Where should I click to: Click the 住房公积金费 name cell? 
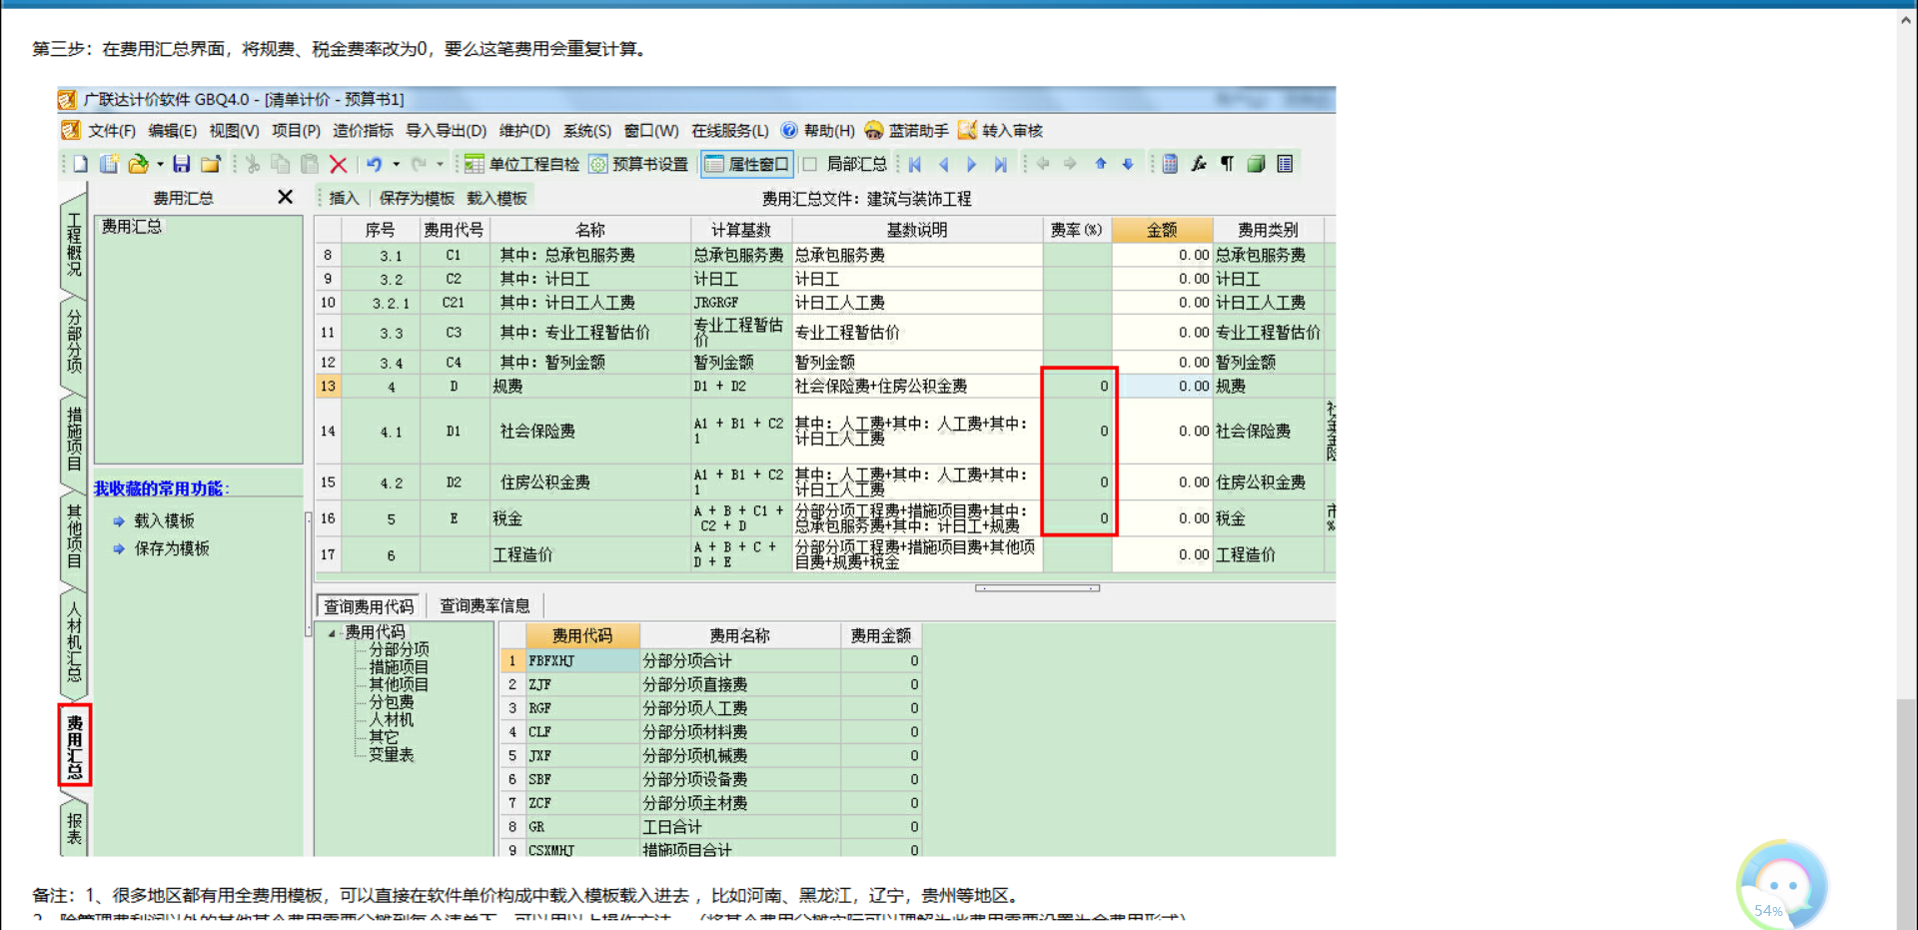(589, 482)
